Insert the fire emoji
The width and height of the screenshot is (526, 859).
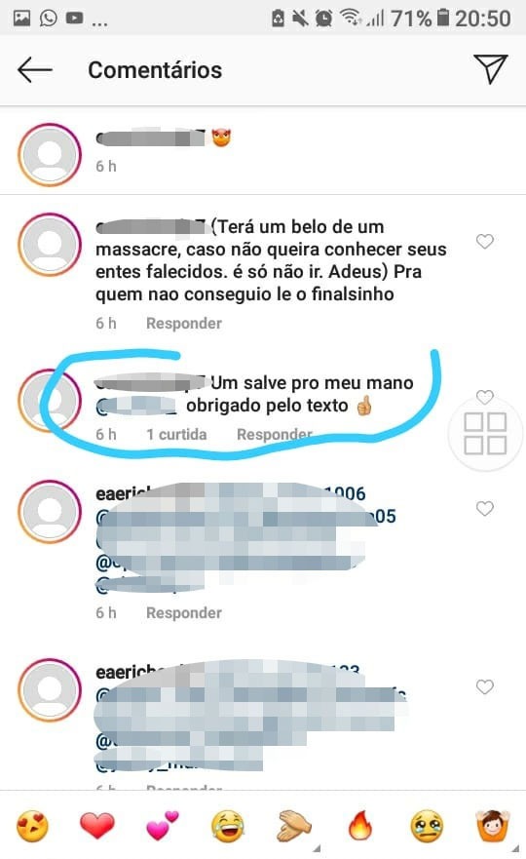point(359,826)
